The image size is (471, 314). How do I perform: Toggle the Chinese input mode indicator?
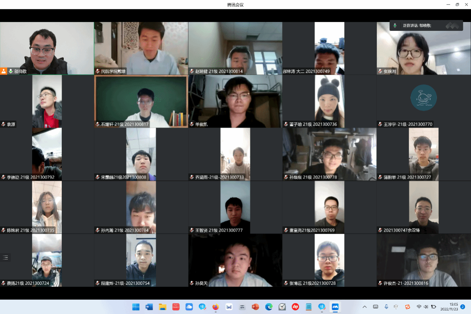pyautogui.click(x=396, y=307)
